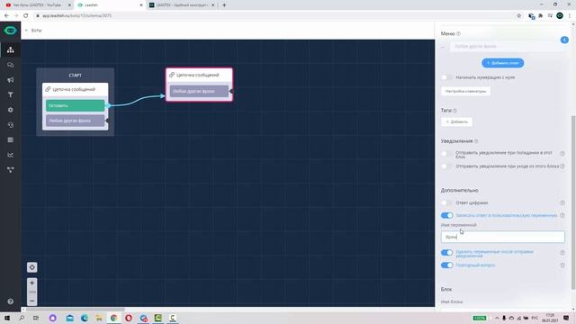Remove menu answer with the minus icon
This screenshot has height=324, width=576.
(444, 47)
